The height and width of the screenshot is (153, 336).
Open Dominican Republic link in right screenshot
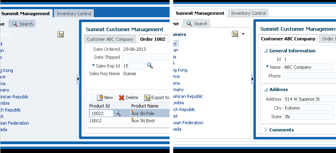(188, 96)
